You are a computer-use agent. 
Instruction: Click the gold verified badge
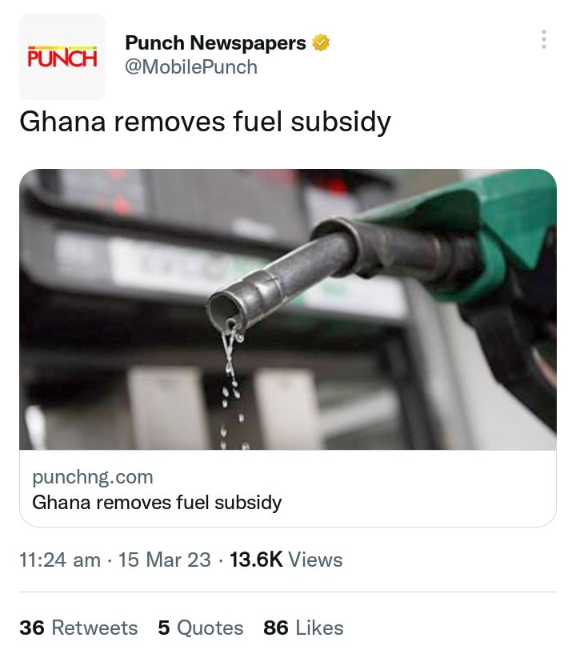322,43
